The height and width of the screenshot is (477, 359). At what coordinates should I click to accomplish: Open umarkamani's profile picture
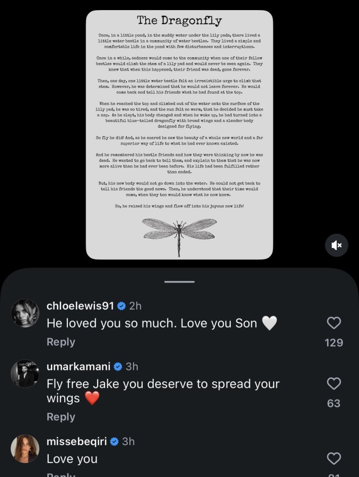25,374
